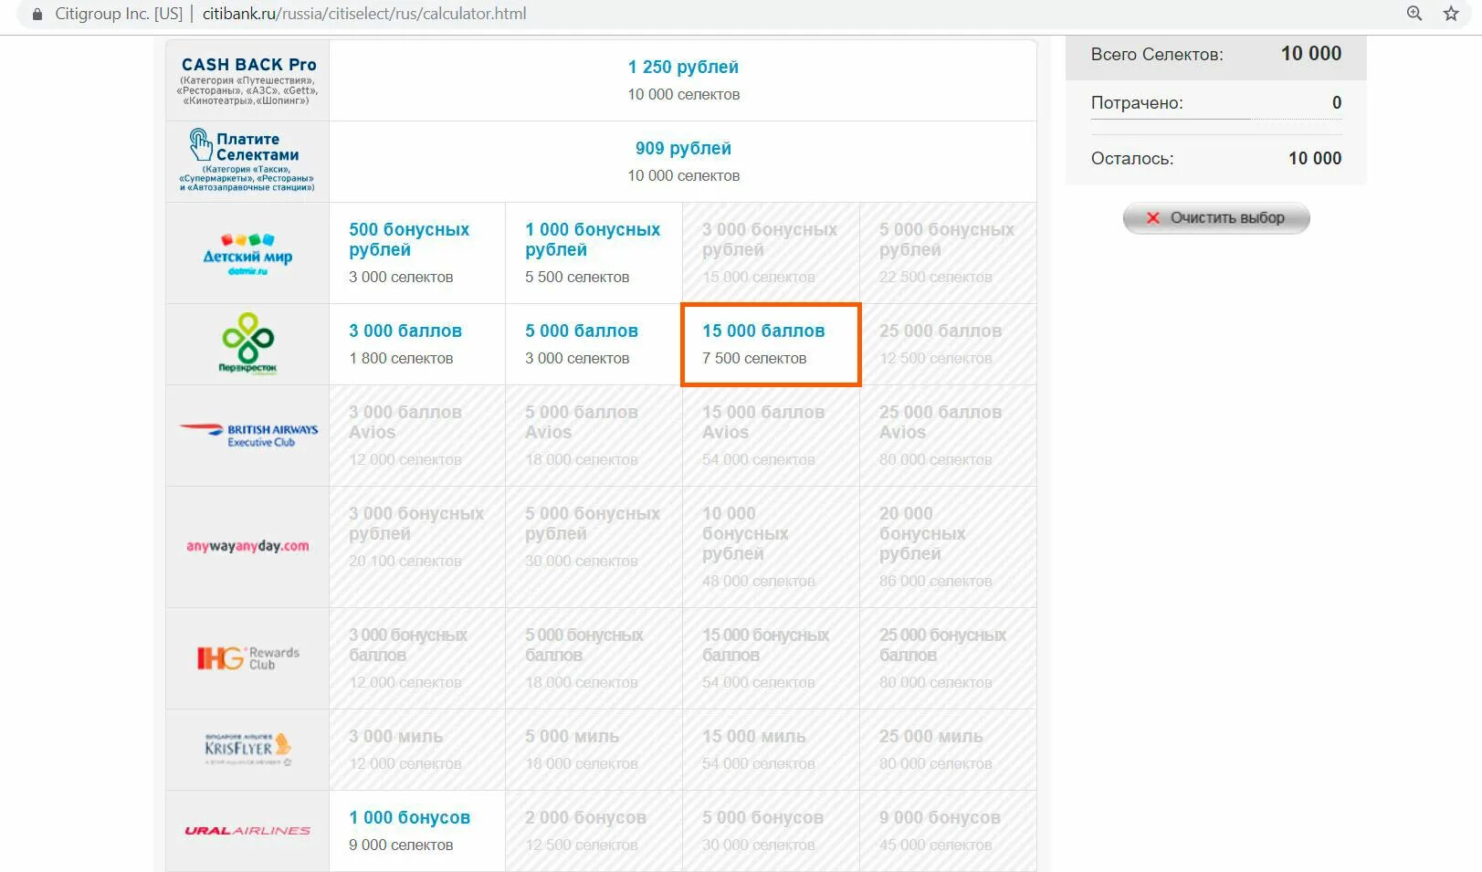Click the Потрачено value 0
1482x872 pixels.
[x=1337, y=103]
